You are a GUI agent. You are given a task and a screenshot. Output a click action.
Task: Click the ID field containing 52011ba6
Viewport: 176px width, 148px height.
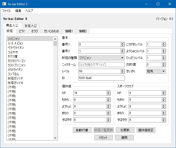[102, 78]
